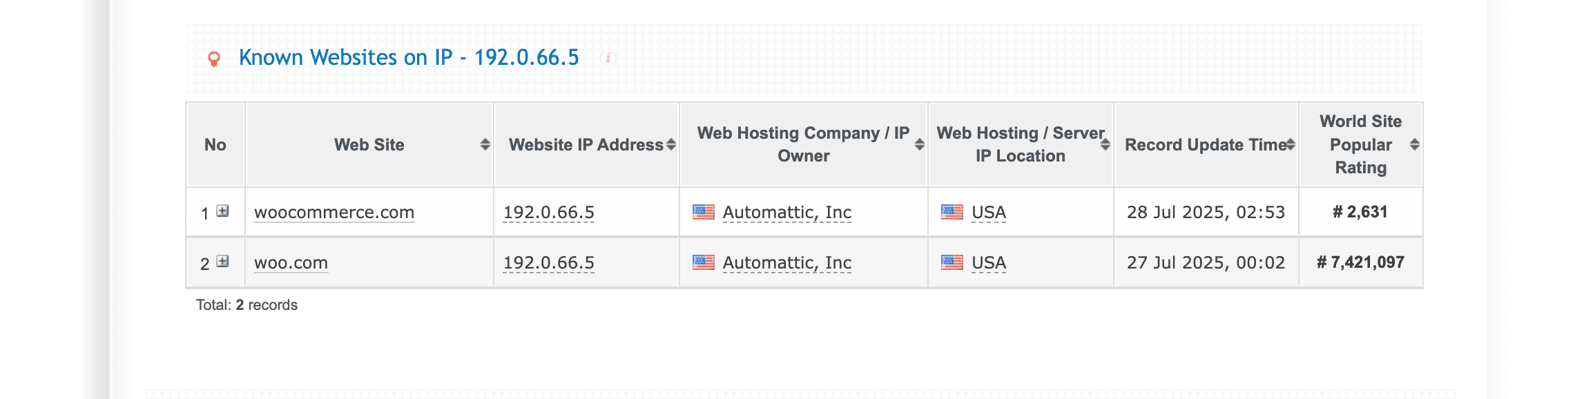Open the woocommerce.com website link
This screenshot has height=399, width=1584.
tap(335, 212)
